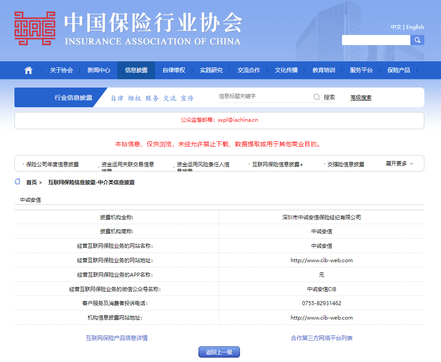
Task: Click the URL in 机构信息披露网站地址 row
Action: pos(321,318)
